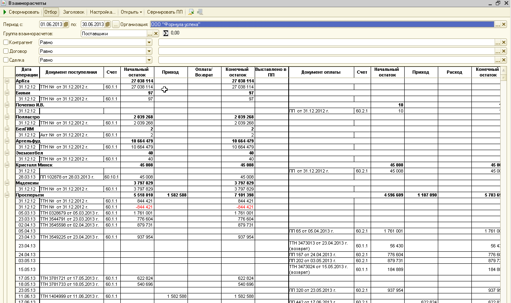Click the green Сформировать run button
Viewport: 511px width, 303px height.
22,12
